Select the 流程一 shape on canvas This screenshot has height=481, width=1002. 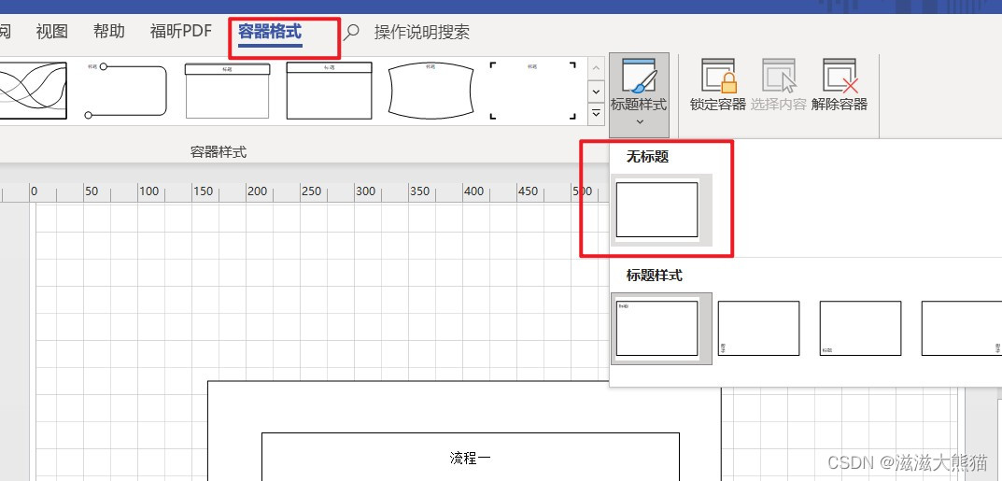click(471, 457)
